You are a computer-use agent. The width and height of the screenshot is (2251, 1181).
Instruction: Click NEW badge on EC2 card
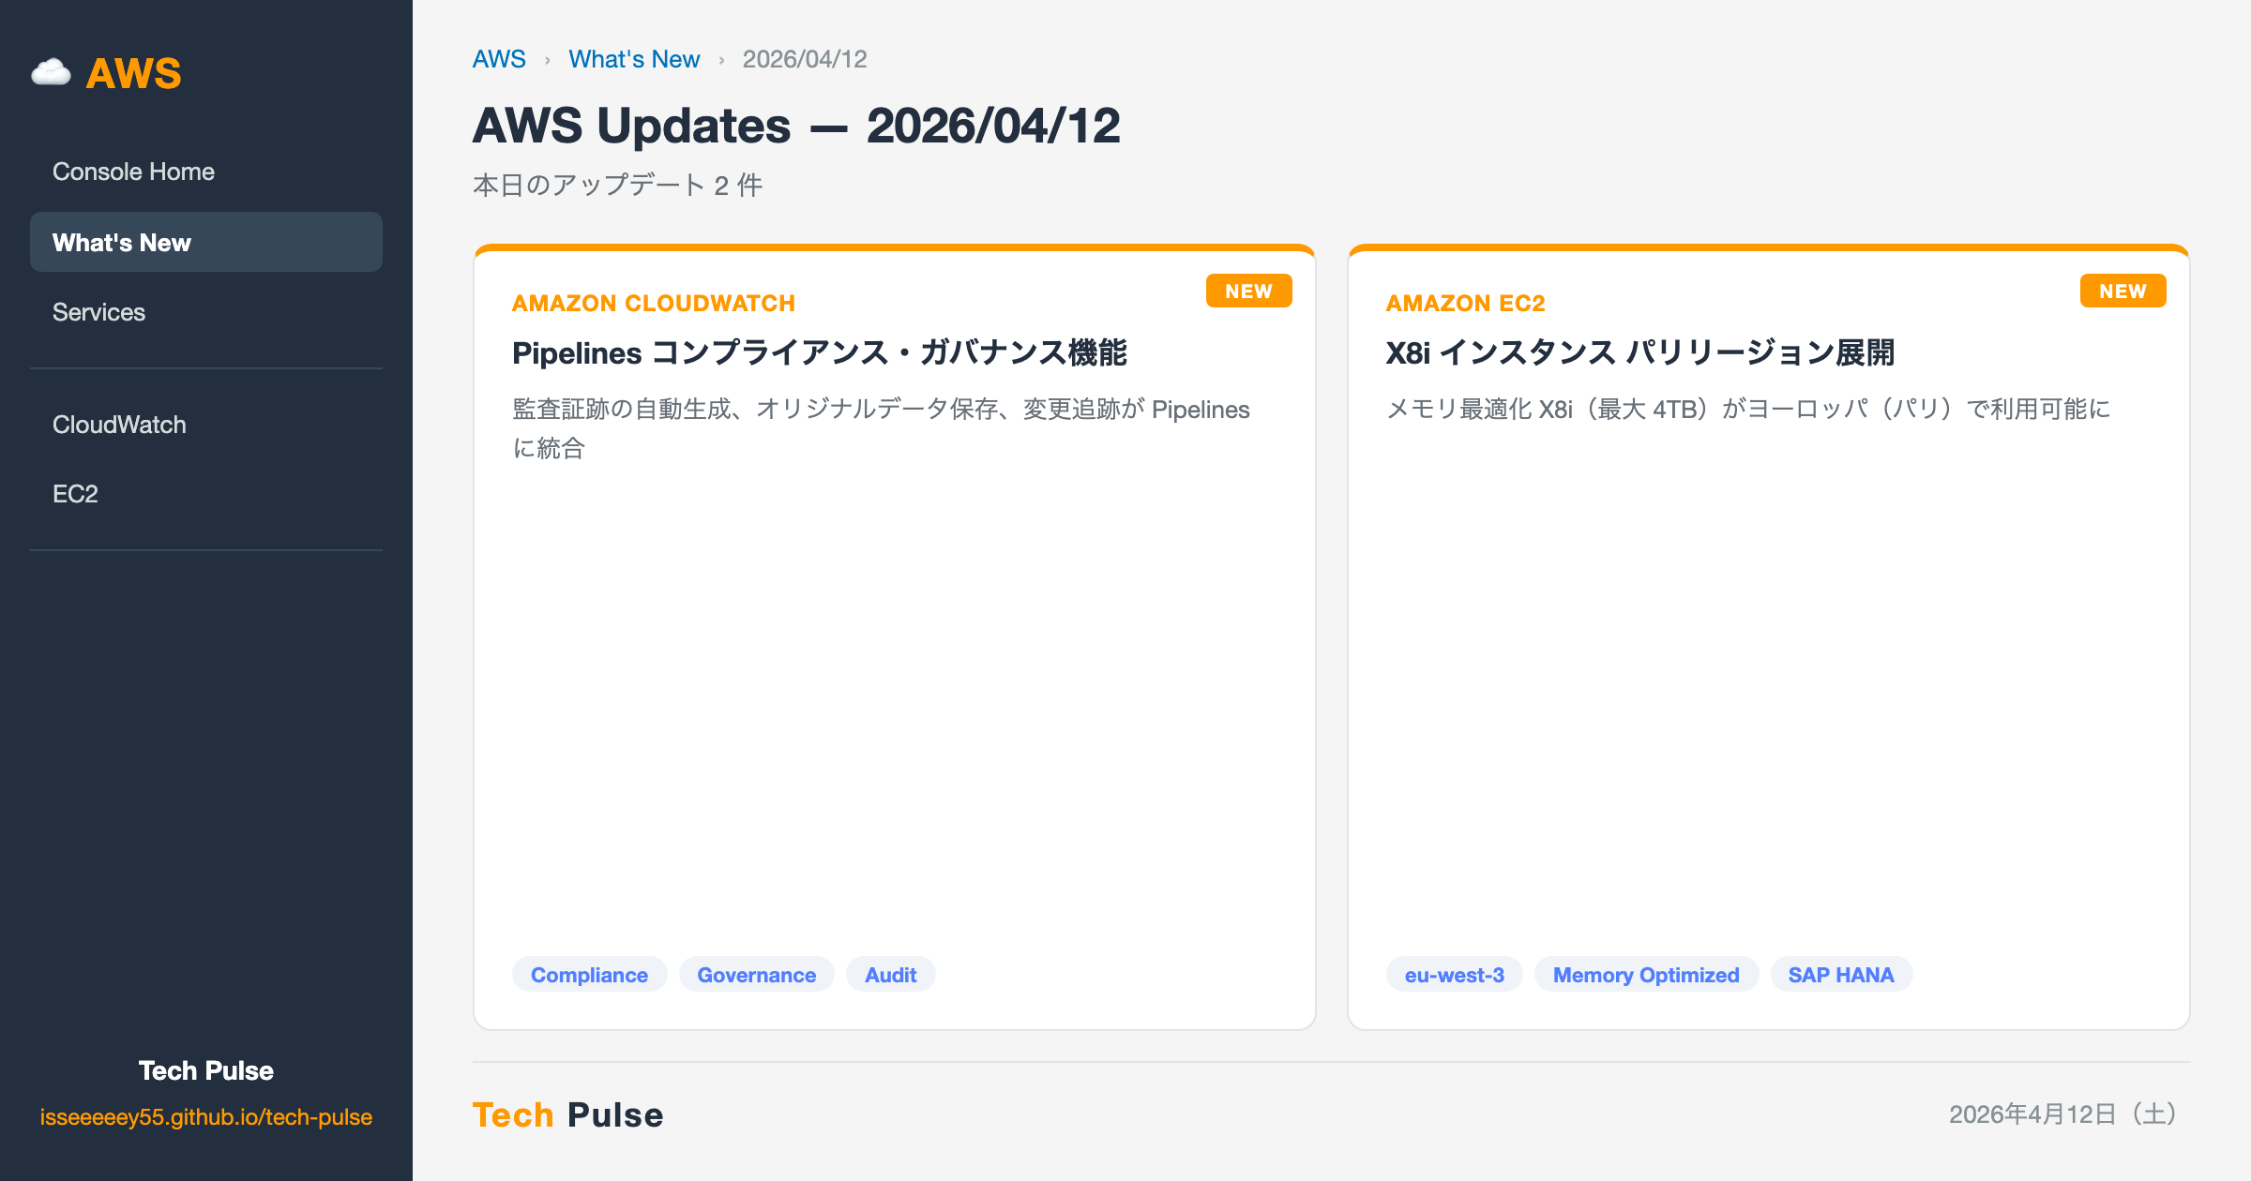click(2123, 291)
